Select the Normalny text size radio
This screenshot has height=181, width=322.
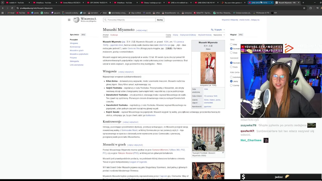click(x=231, y=49)
